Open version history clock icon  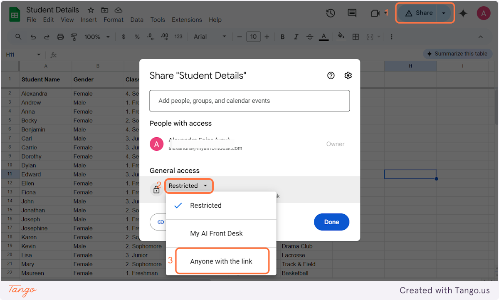pos(331,13)
